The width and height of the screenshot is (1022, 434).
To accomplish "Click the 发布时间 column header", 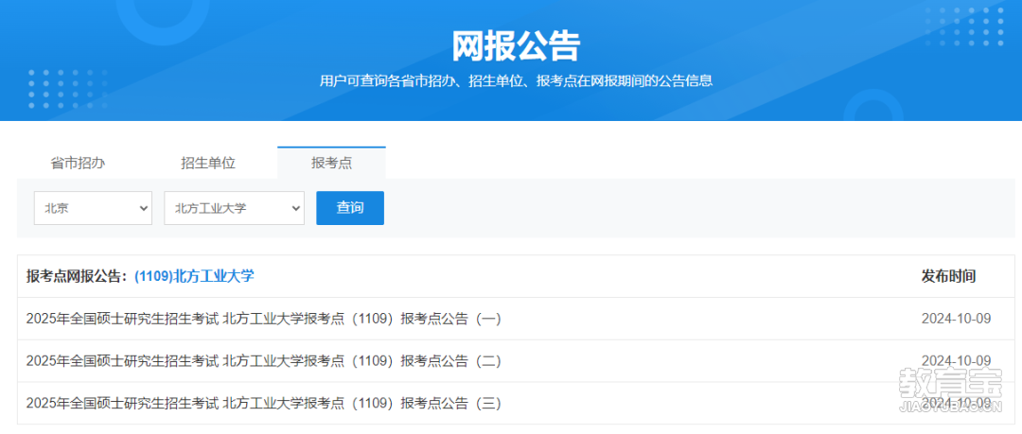I will (x=947, y=276).
